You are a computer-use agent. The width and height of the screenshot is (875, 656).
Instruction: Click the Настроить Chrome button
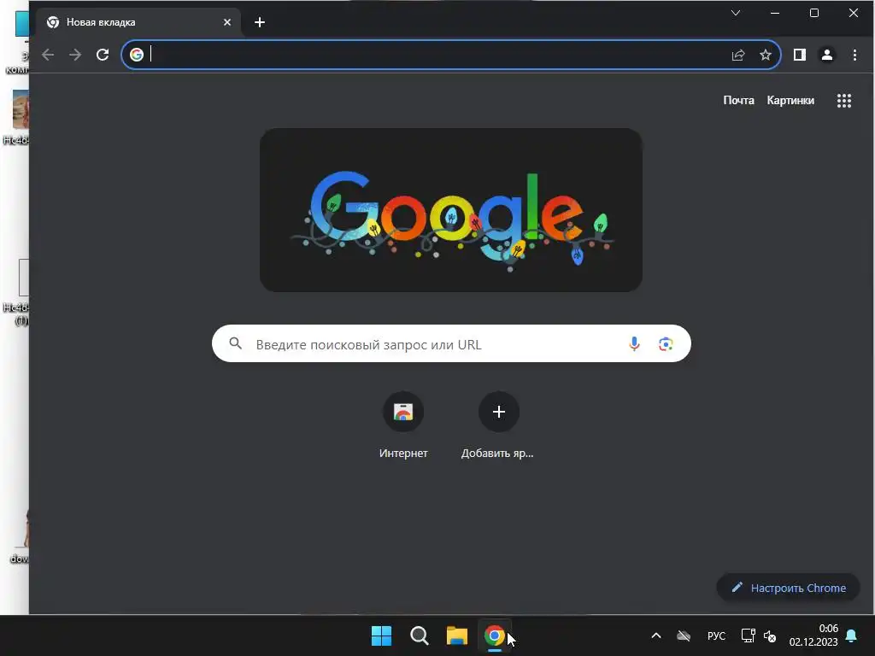point(788,588)
